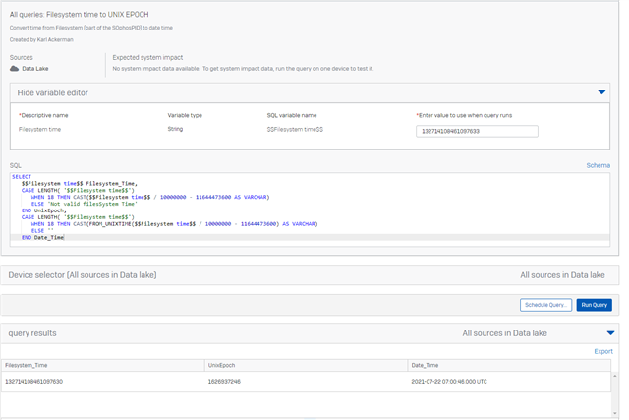Click the Schedule Query button

tap(545, 305)
